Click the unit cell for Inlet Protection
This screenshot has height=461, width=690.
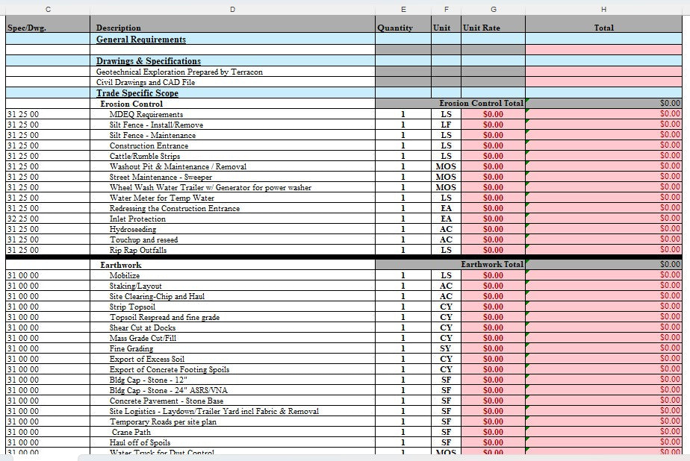tap(446, 219)
